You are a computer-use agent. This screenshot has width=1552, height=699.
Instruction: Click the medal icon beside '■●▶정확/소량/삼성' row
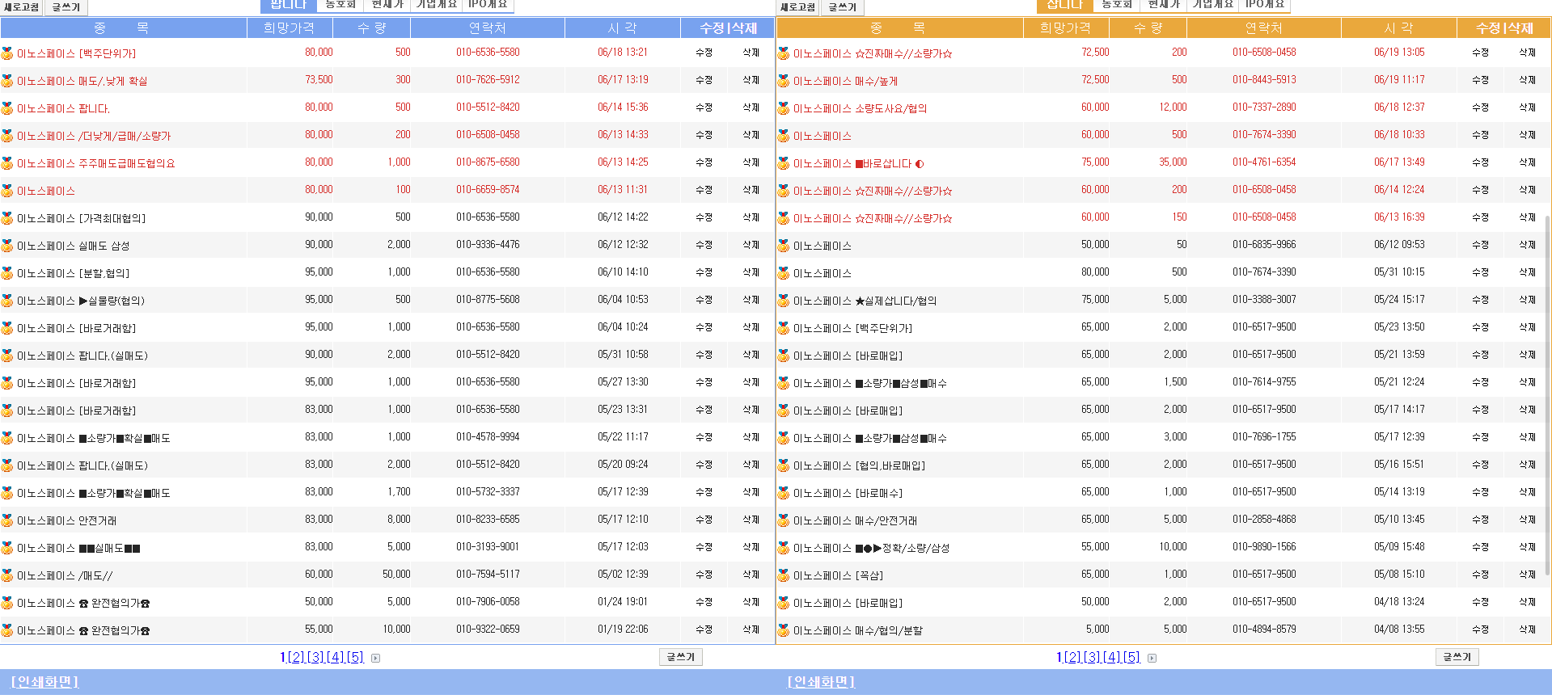tap(784, 548)
